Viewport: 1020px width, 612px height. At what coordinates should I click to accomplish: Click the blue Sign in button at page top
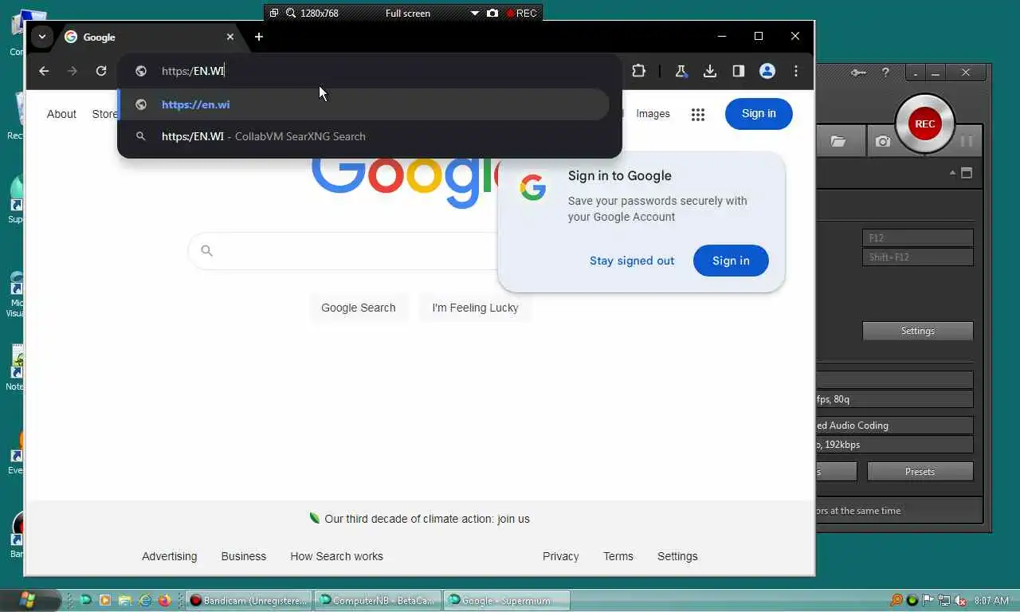[759, 114]
